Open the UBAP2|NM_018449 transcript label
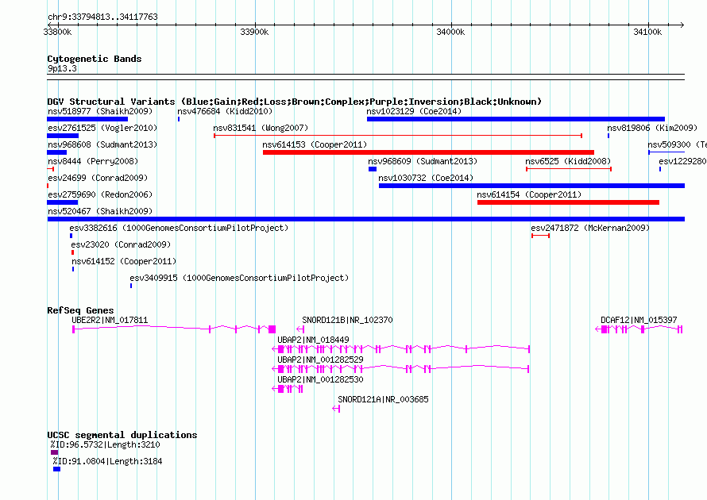 click(x=313, y=340)
